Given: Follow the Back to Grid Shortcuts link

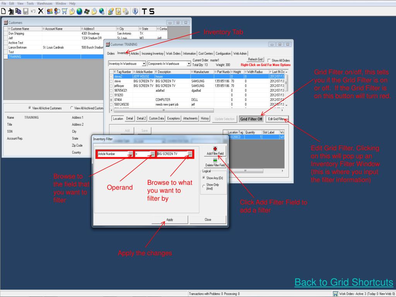Looking at the screenshot, I should 344,282.
